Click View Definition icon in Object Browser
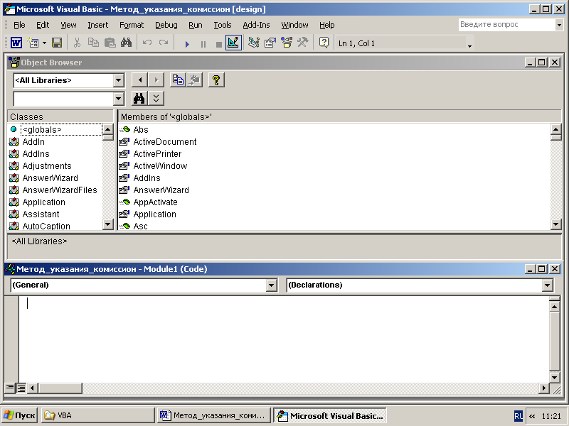 [x=194, y=80]
